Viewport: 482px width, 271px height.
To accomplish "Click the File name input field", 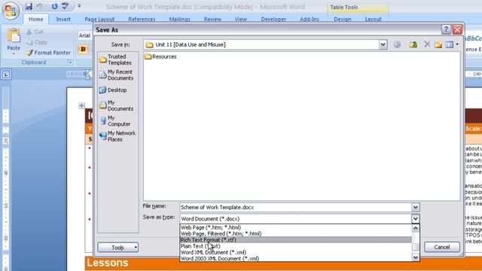I will (x=295, y=208).
